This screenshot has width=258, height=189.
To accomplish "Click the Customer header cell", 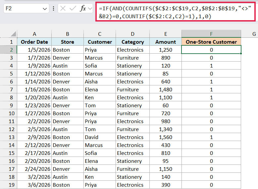I will pyautogui.click(x=100, y=42).
